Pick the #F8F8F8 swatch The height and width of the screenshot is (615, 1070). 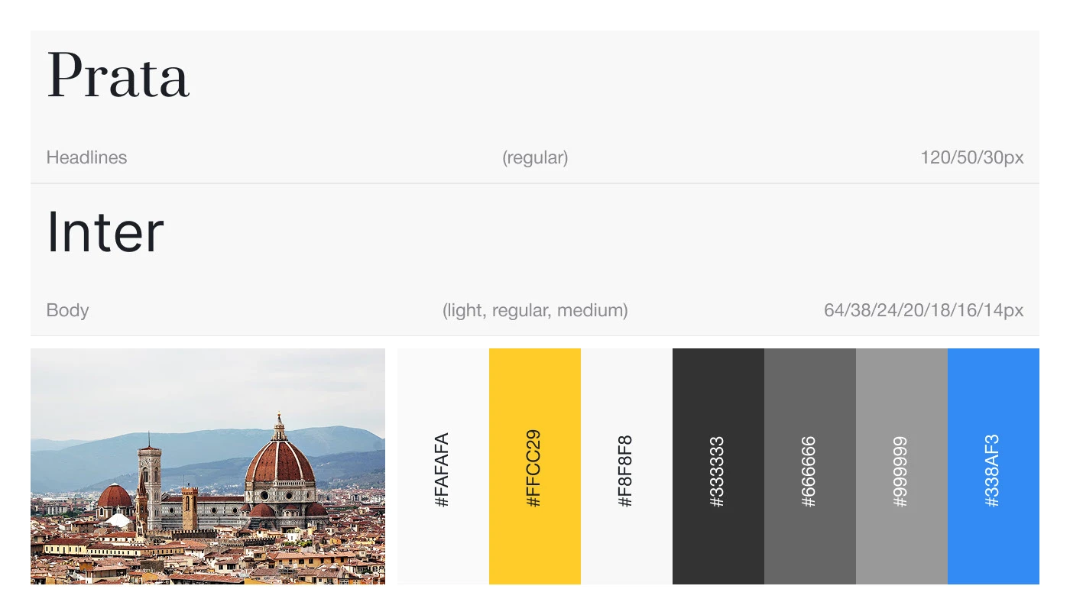point(627,466)
